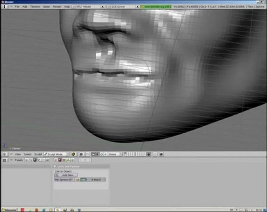Click the info window type icon
Screen dimensions: 267x212
pyautogui.click(x=5, y=6)
